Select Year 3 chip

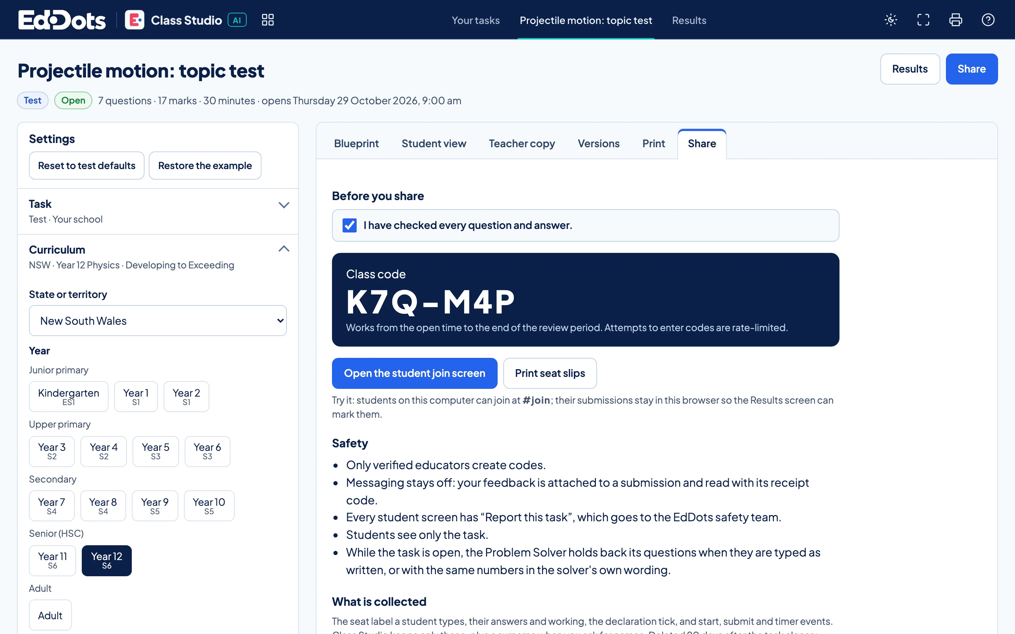pyautogui.click(x=51, y=451)
